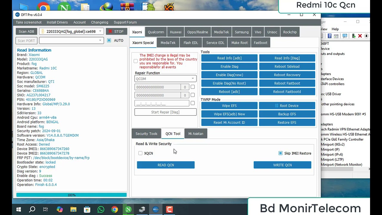
Task: Switch to Security Tools tab
Action: (x=146, y=134)
